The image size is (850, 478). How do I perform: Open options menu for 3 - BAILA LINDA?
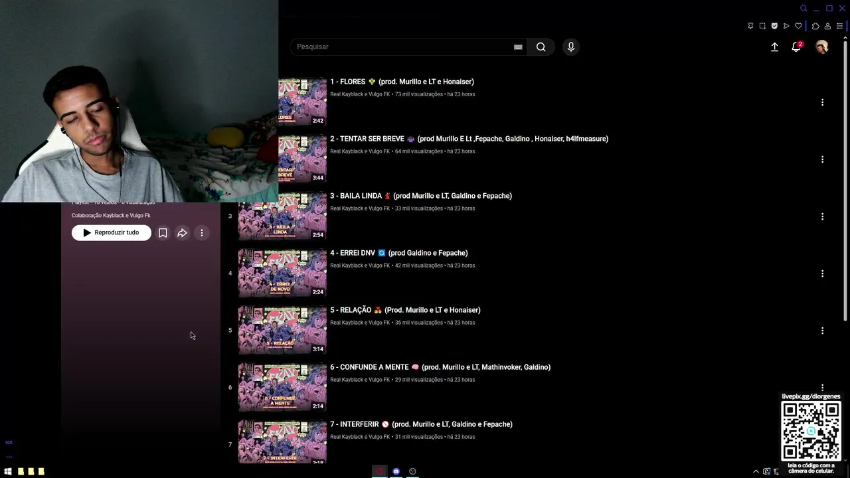[822, 216]
